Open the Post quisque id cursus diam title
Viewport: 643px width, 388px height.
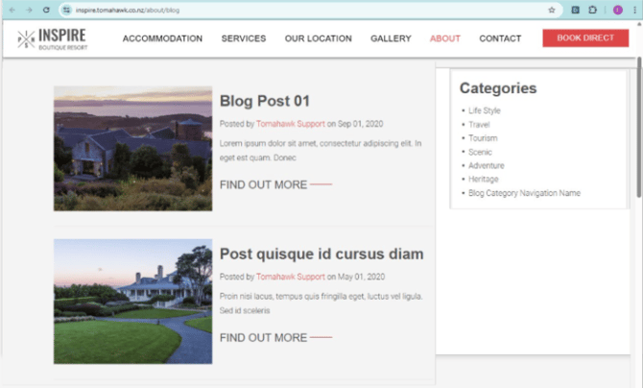tap(321, 254)
